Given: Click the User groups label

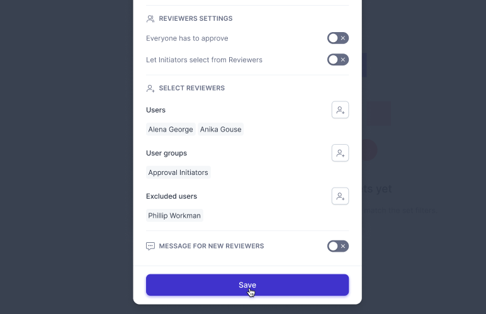Looking at the screenshot, I should tap(166, 154).
